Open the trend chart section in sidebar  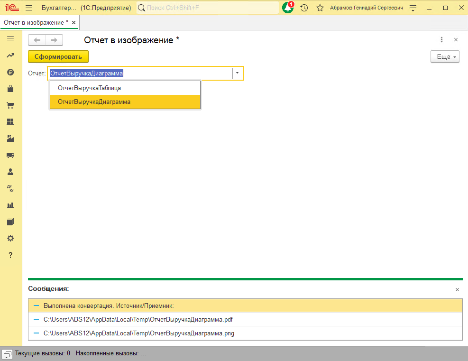[x=10, y=56]
